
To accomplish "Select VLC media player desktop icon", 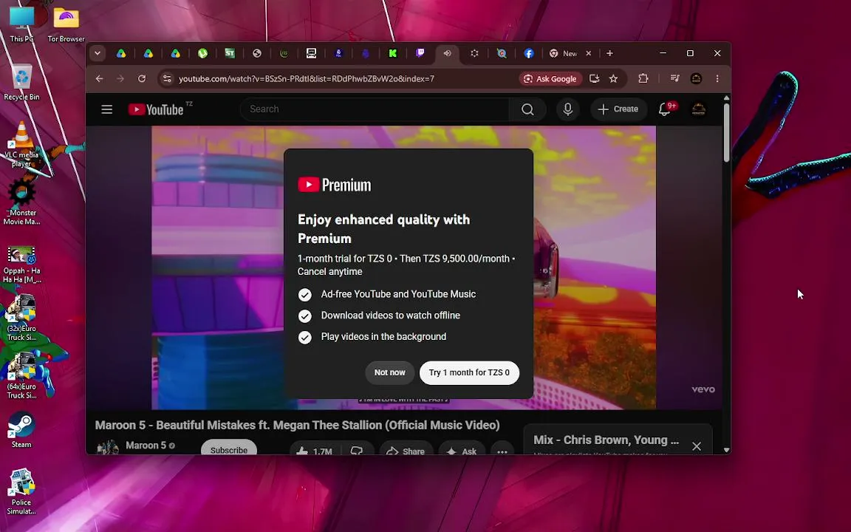I will click(x=21, y=144).
